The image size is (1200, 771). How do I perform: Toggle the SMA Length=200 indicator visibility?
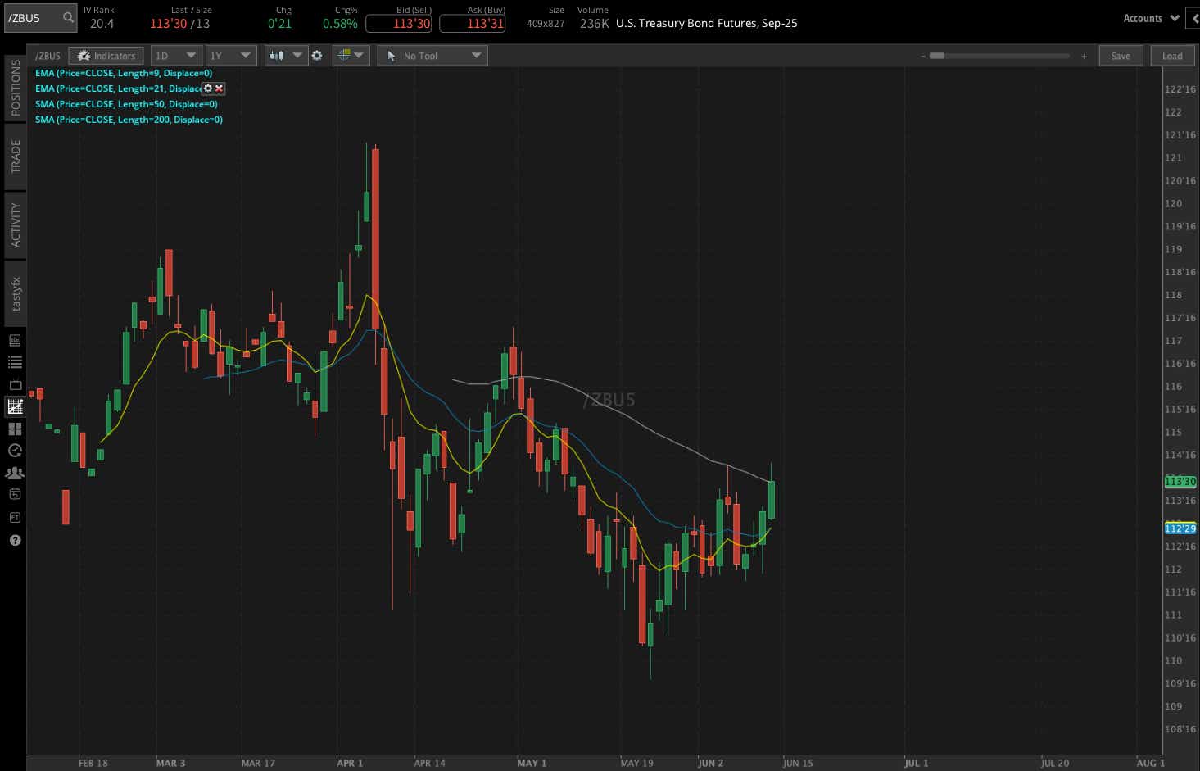click(x=127, y=120)
